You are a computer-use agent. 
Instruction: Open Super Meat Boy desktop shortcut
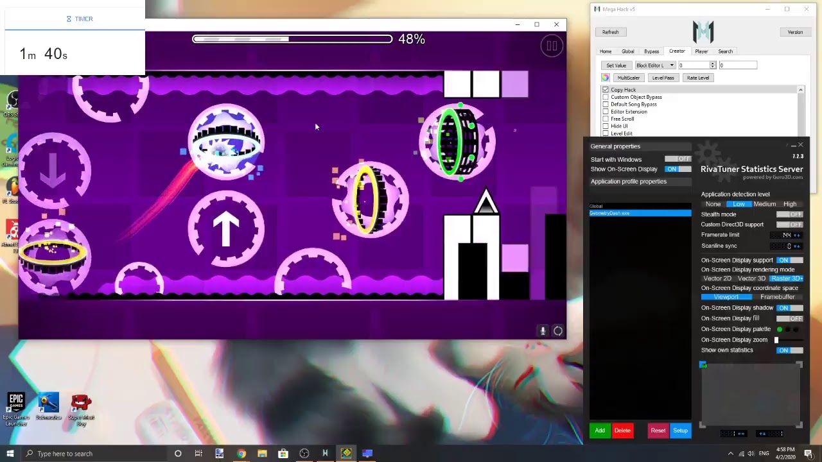(81, 409)
